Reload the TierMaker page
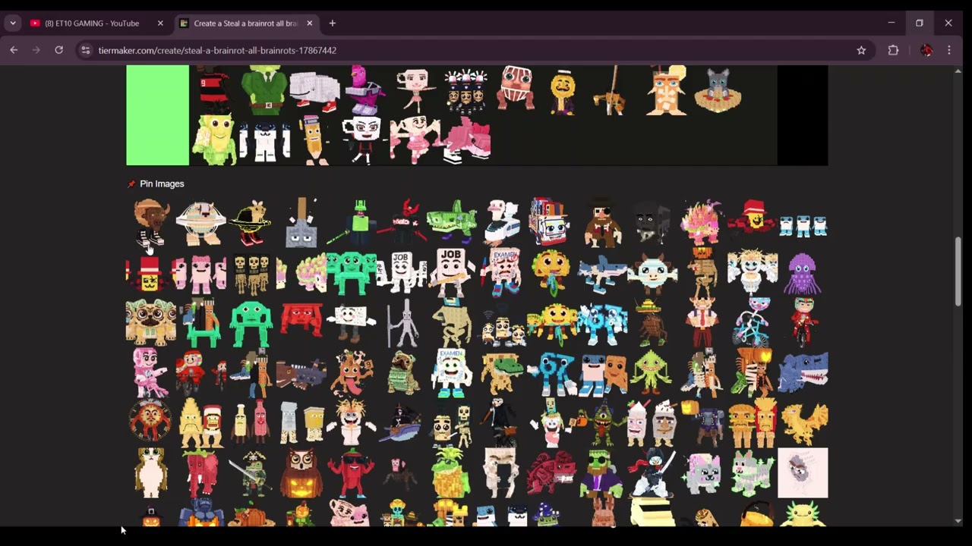This screenshot has height=546, width=972. coord(58,50)
